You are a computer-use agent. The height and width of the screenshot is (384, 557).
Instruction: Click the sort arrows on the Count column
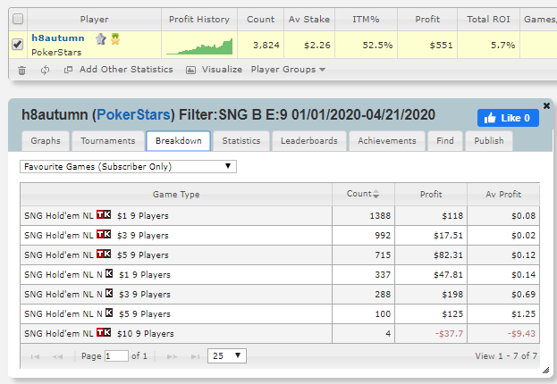coord(376,194)
